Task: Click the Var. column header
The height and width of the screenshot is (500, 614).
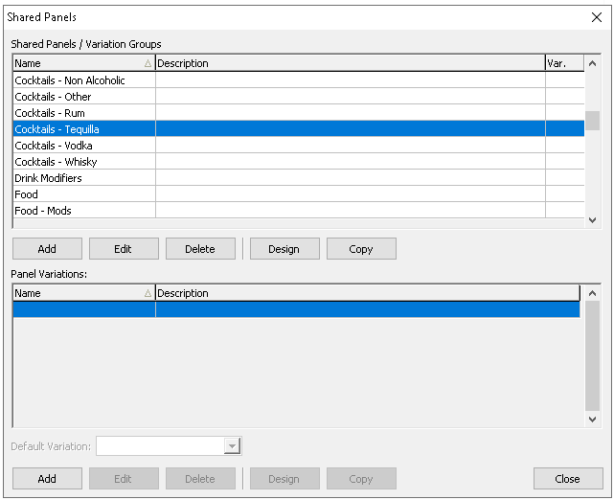Action: (x=563, y=63)
